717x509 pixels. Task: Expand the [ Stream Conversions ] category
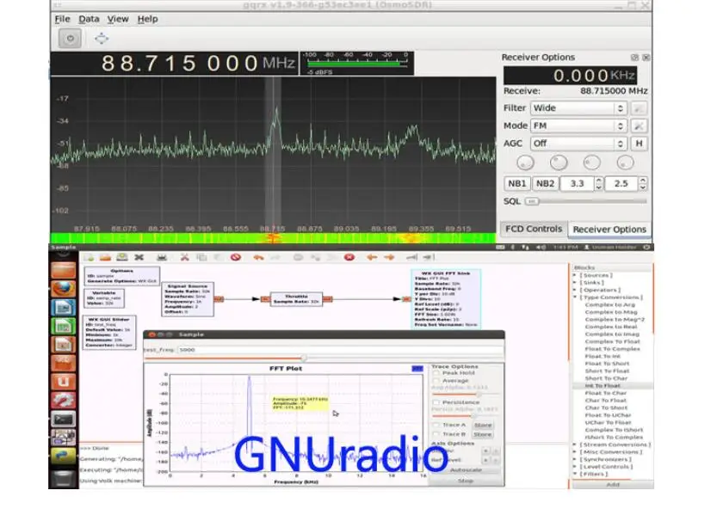point(575,445)
